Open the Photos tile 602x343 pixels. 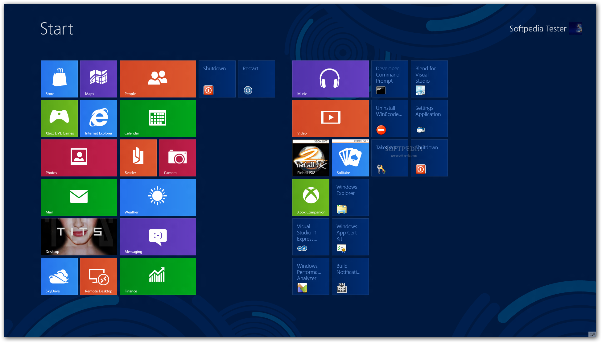(79, 158)
